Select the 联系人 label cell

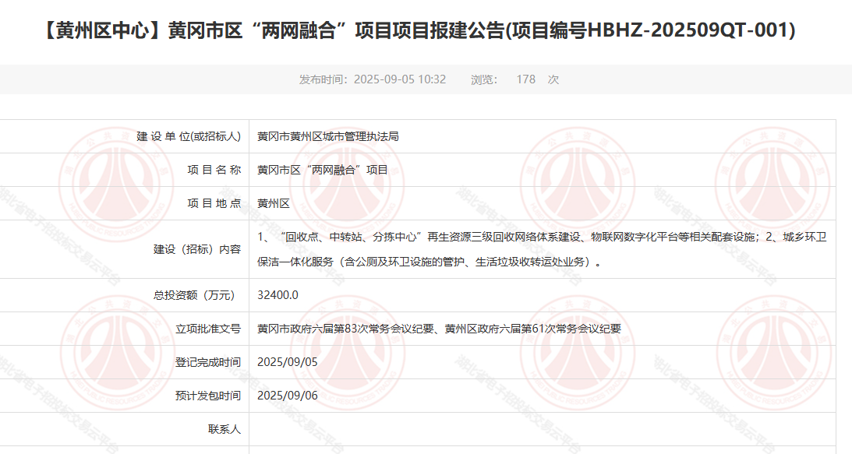click(x=224, y=429)
